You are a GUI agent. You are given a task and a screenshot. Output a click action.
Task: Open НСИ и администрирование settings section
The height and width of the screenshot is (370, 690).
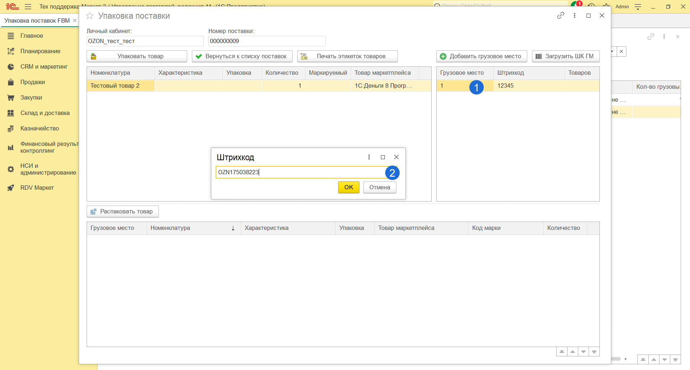tap(48, 169)
